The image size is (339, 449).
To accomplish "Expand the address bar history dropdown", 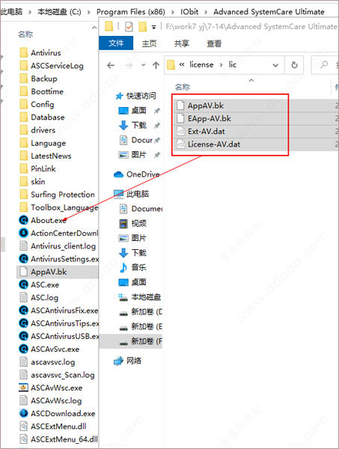I will pos(275,65).
